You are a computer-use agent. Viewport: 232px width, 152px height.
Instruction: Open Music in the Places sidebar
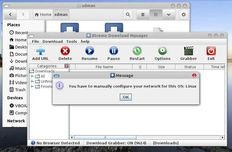point(18,68)
